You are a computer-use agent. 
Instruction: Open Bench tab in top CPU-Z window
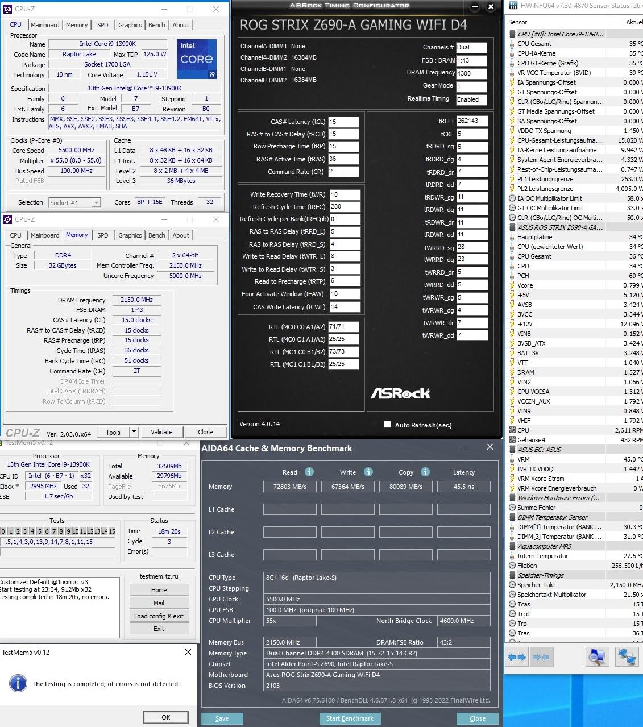coord(157,25)
